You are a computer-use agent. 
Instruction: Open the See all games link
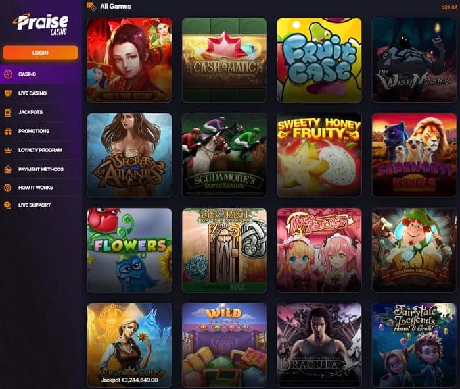[x=449, y=7]
